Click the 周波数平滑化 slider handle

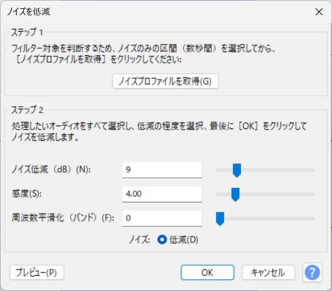220,219
